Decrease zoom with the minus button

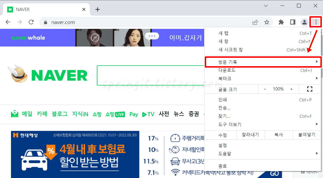[x=265, y=89]
